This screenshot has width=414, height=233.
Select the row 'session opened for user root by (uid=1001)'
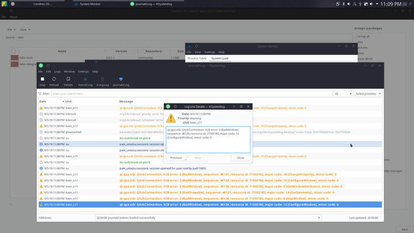pos(210,168)
